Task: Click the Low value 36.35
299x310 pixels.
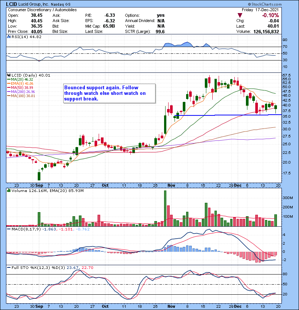Action: [37, 26]
